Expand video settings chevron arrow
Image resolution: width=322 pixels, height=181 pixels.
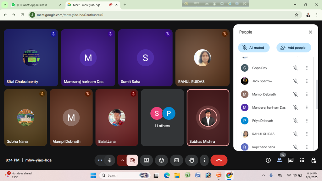click(122, 160)
